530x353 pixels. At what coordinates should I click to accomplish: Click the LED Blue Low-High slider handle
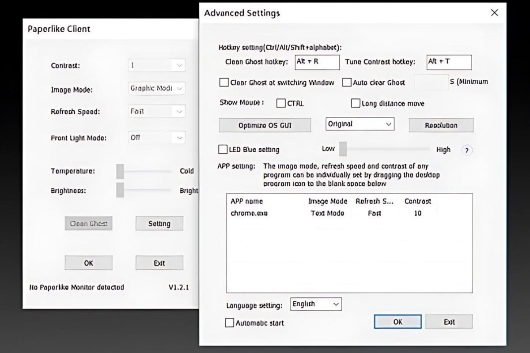coord(343,149)
